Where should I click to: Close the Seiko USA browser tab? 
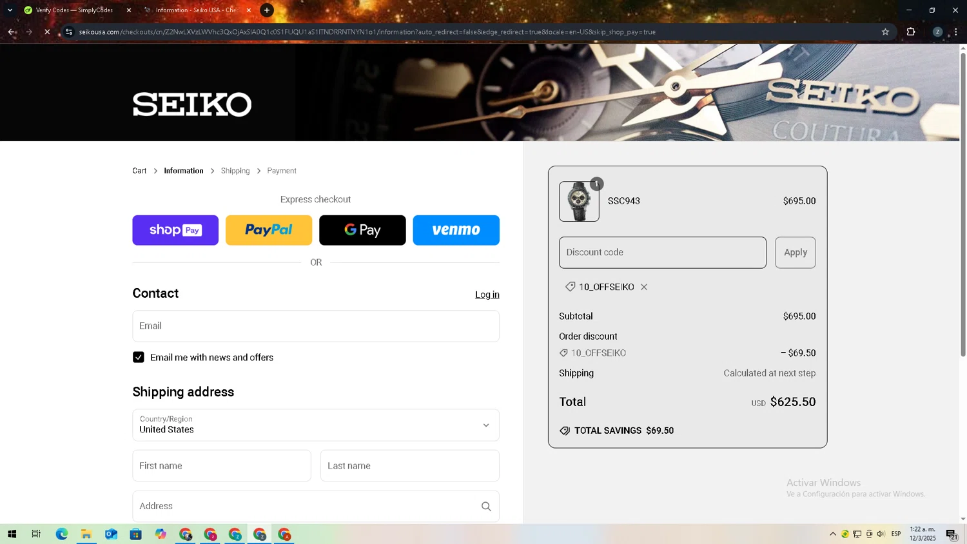point(249,10)
